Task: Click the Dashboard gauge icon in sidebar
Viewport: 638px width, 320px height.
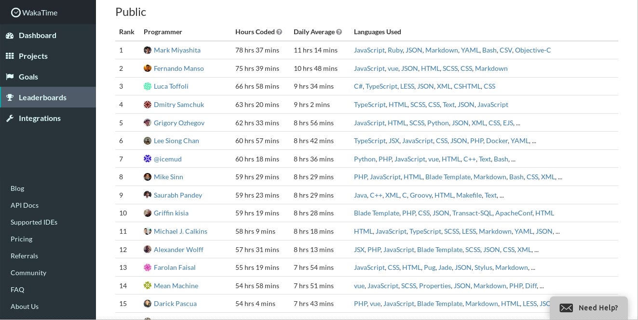Action: click(10, 35)
